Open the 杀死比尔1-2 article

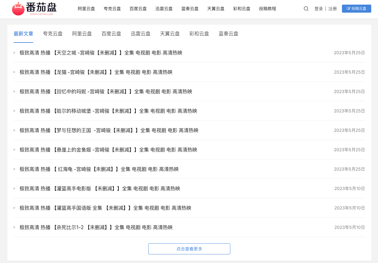(x=96, y=227)
